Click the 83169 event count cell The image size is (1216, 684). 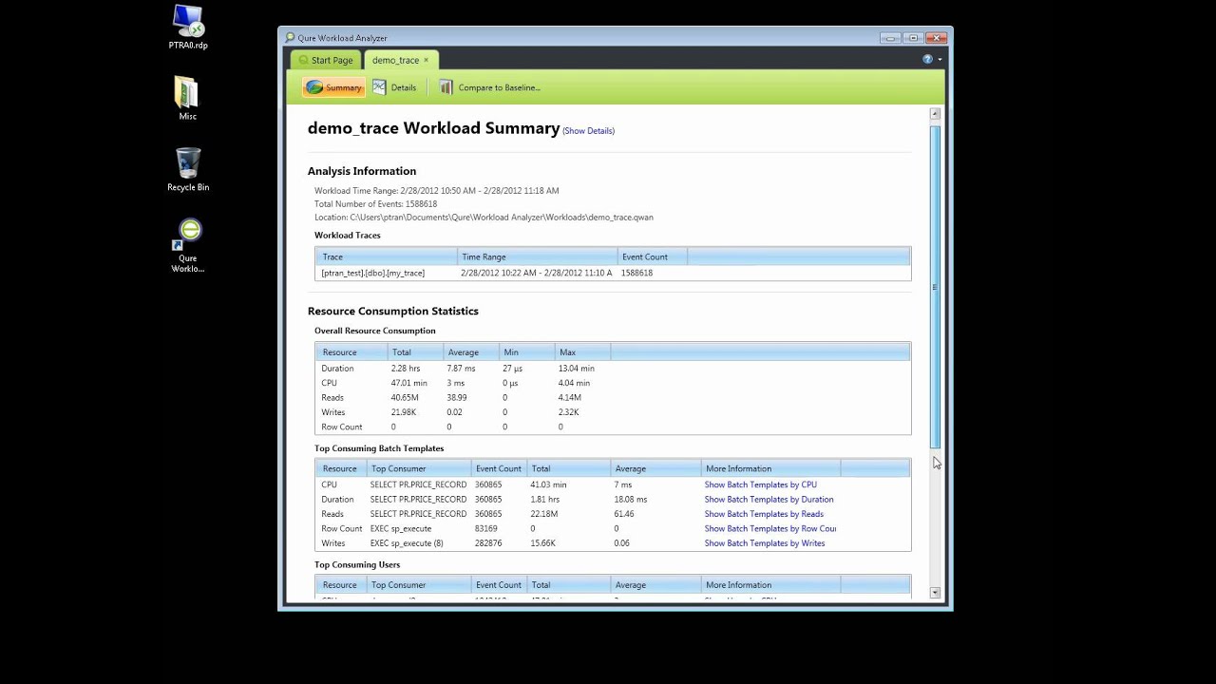point(486,529)
